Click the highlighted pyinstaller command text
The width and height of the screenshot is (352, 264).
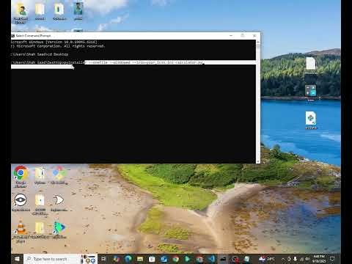coord(144,62)
